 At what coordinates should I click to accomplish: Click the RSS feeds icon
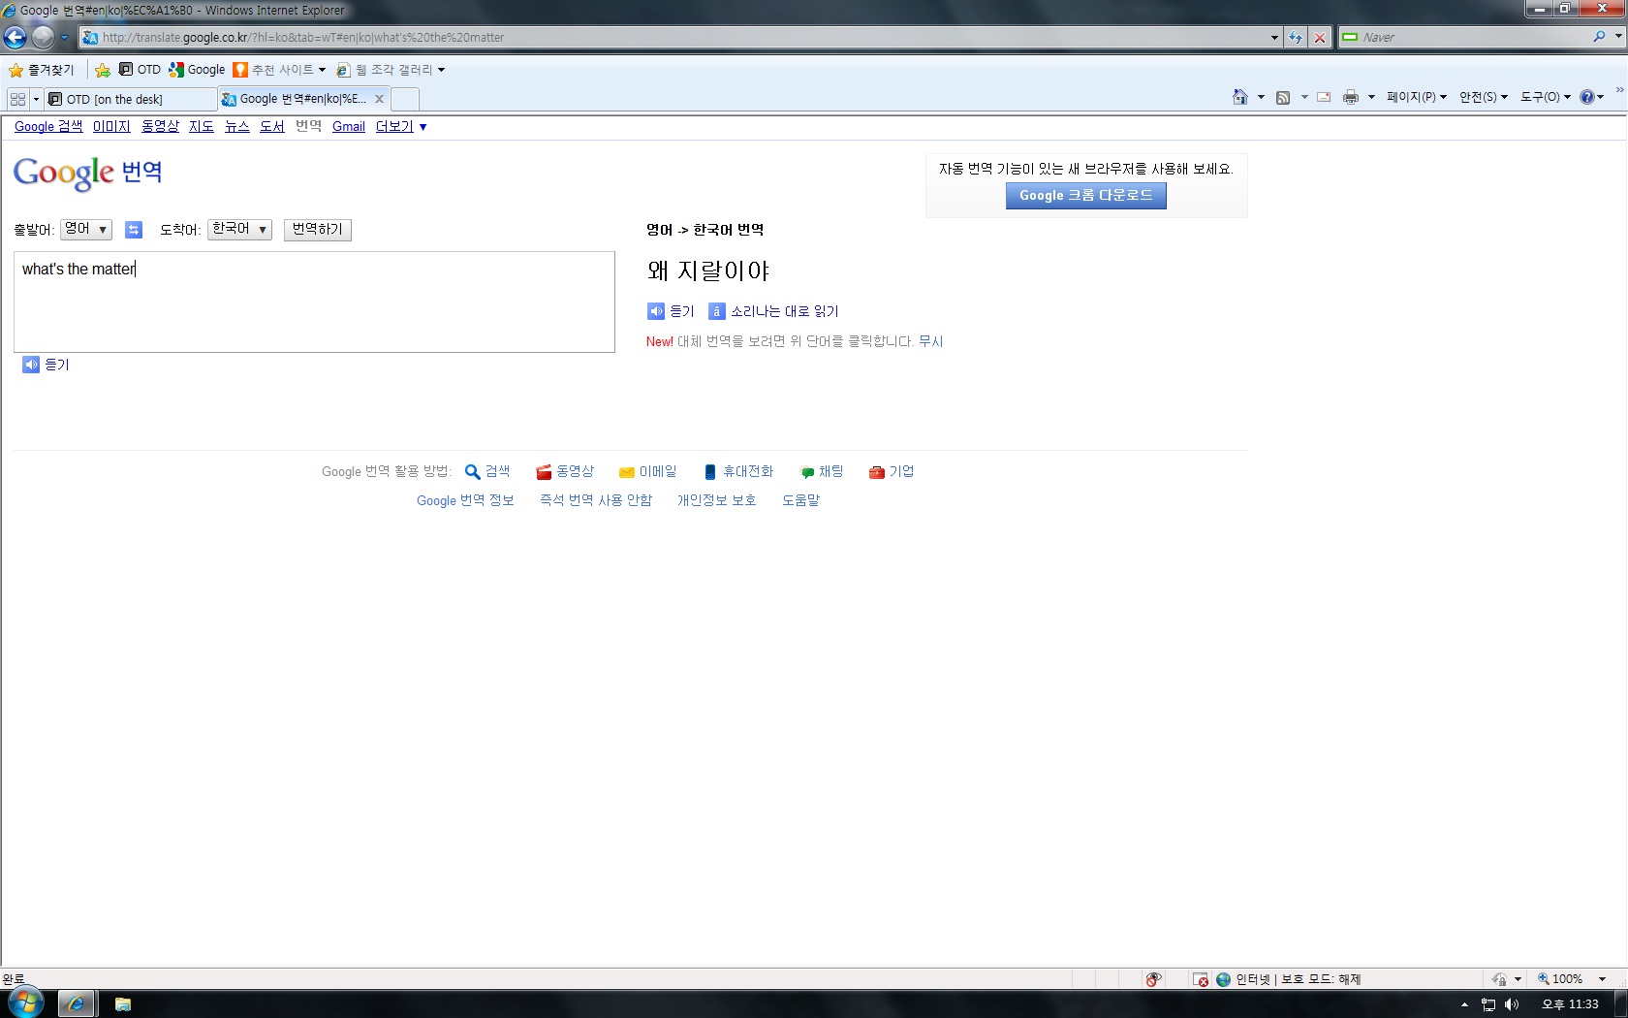(x=1283, y=97)
